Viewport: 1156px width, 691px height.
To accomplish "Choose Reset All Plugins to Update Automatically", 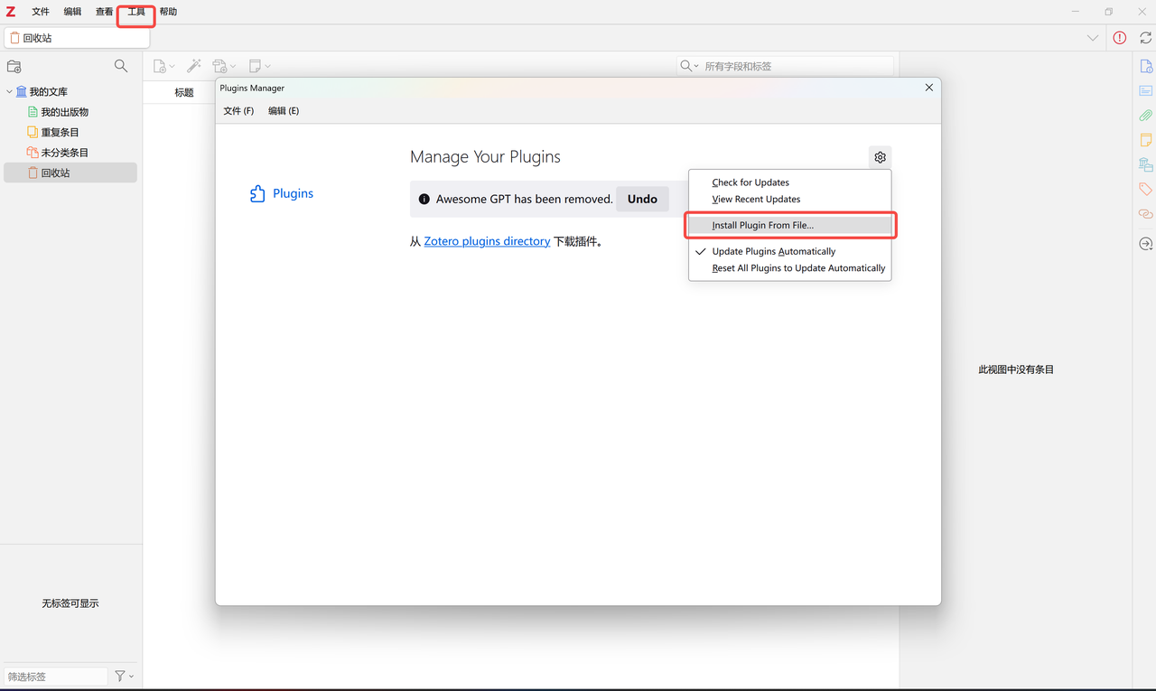I will pyautogui.click(x=789, y=268).
